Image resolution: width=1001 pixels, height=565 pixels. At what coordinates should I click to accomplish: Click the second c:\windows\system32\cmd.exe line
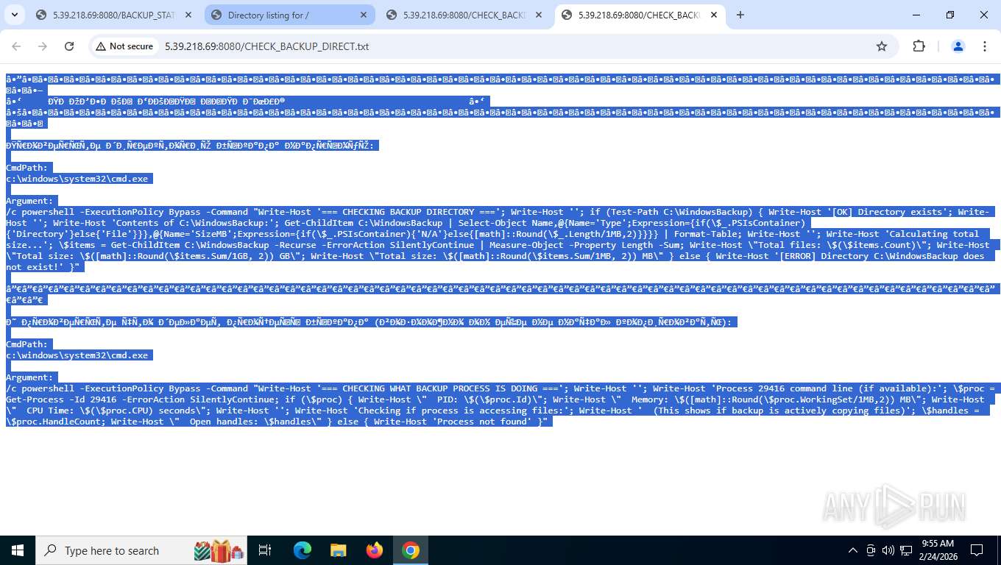(78, 355)
